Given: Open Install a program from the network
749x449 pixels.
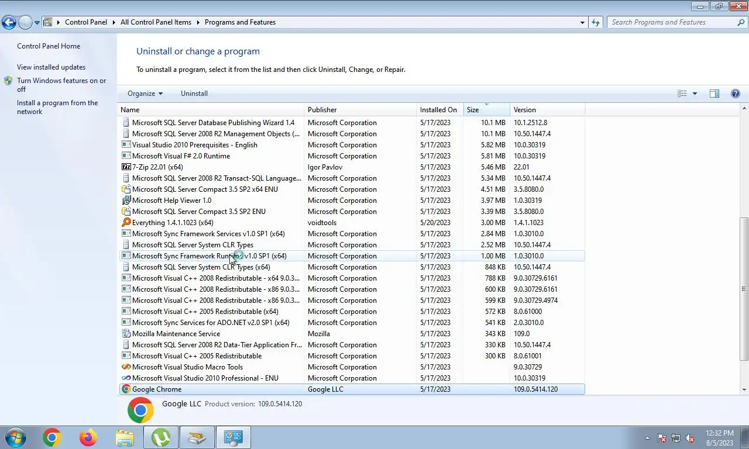Looking at the screenshot, I should coord(57,107).
